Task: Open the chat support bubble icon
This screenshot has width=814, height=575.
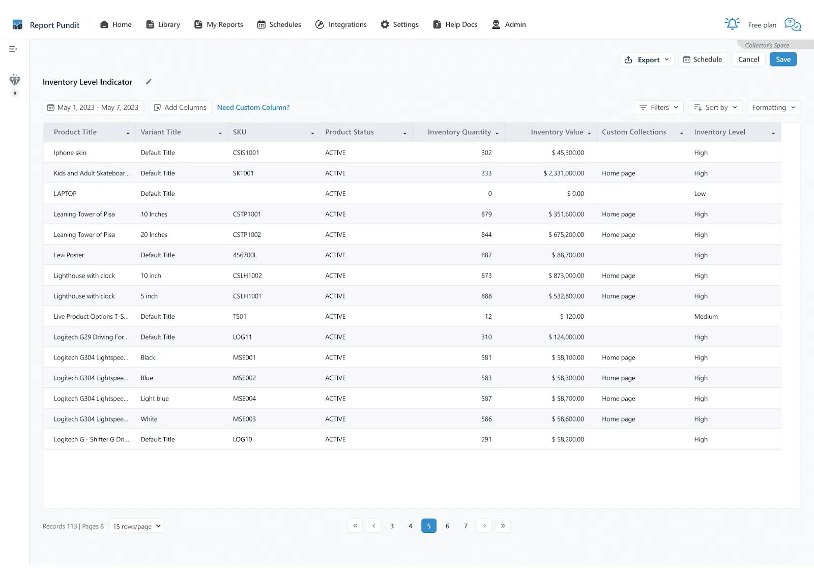Action: tap(793, 24)
